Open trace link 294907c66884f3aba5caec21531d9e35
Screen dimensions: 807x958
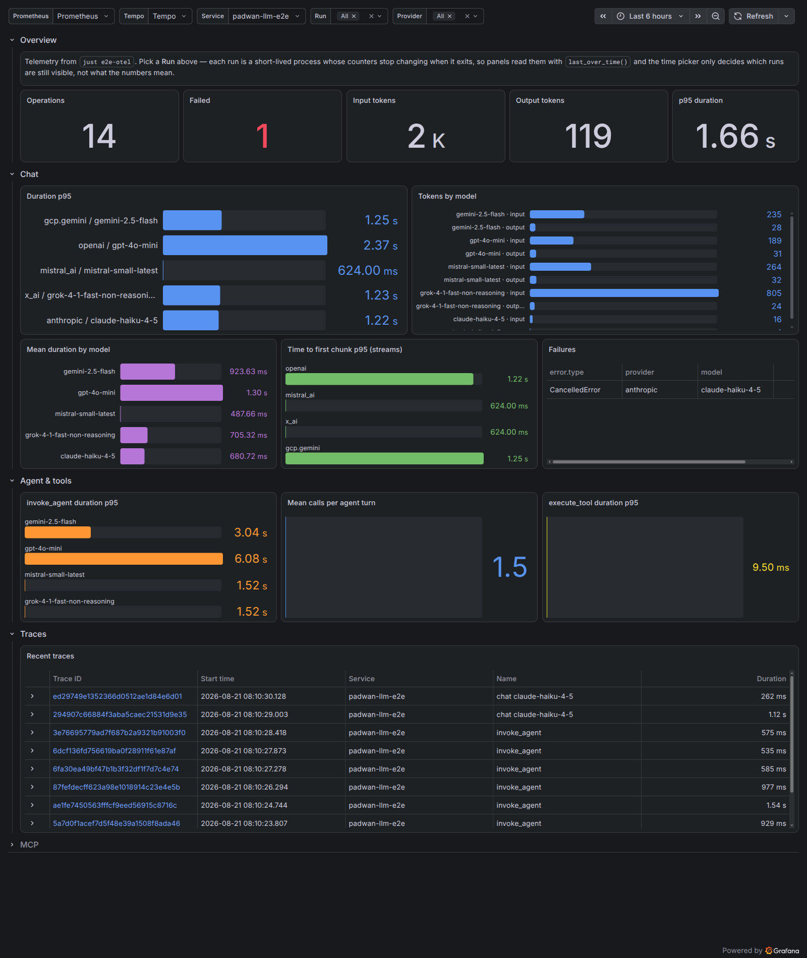(x=120, y=714)
